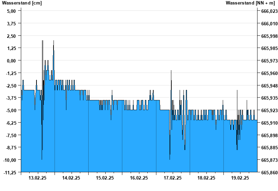The height and width of the screenshot is (191, 278).
Task: Click the -5,00 left axis tick label
Action: click(11, 110)
